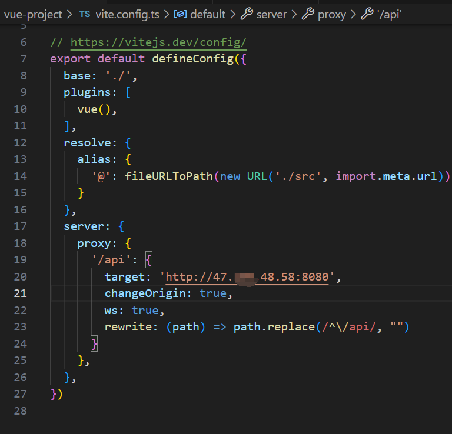Click the 'server' property on line 17
This screenshot has width=452, height=434.
pos(84,226)
